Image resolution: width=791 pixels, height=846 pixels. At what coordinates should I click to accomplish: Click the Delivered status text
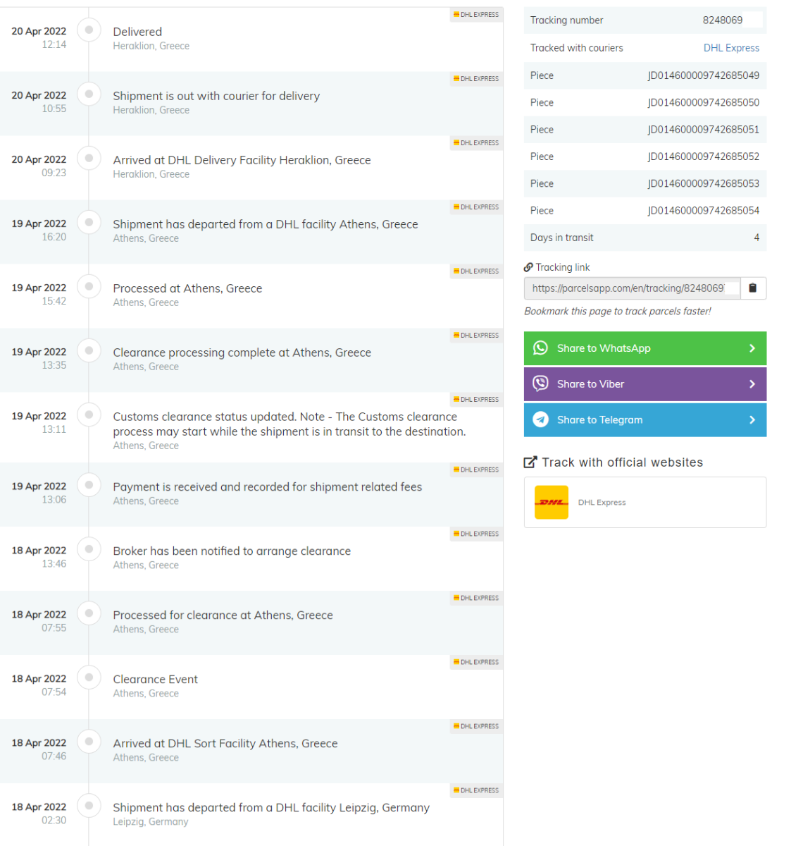(137, 32)
